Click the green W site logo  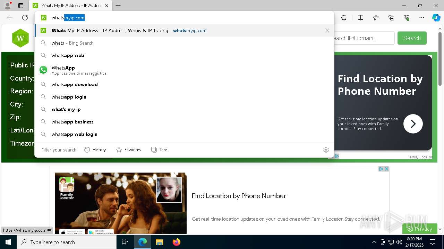[20, 38]
